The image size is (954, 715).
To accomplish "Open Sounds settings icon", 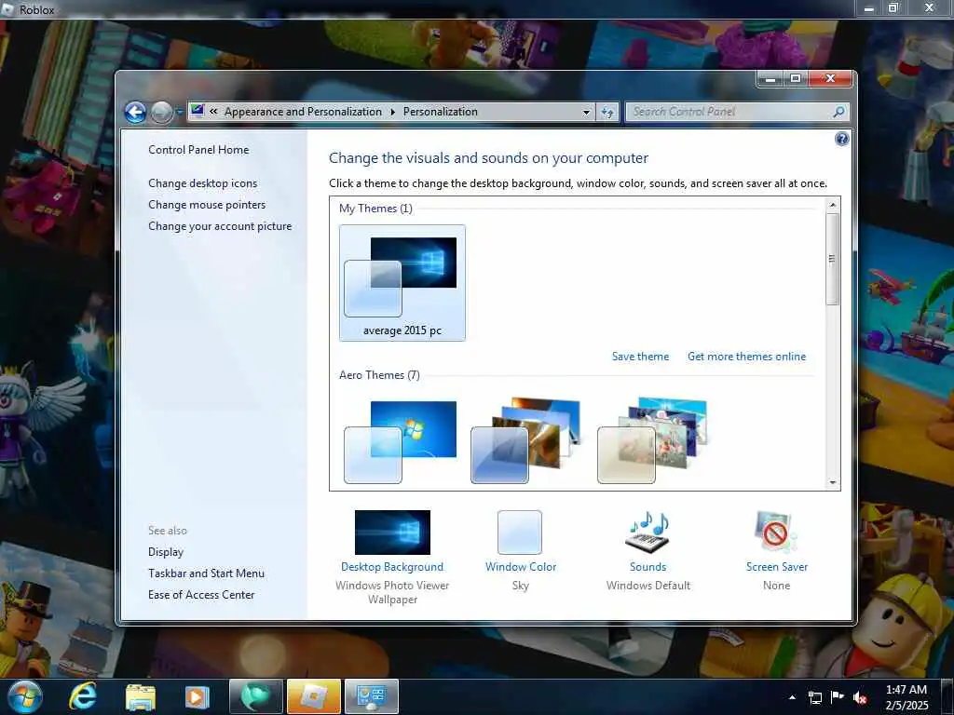I will 647,532.
